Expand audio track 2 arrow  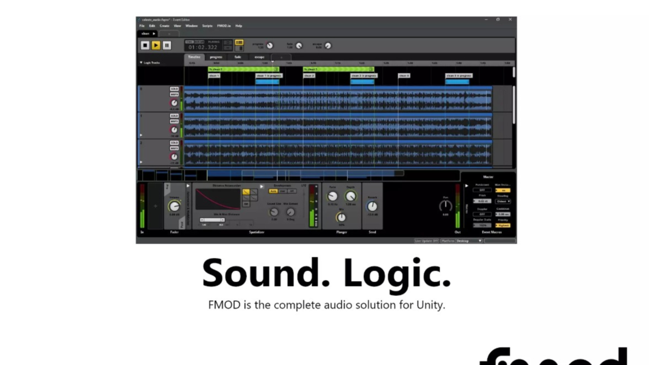[141, 162]
